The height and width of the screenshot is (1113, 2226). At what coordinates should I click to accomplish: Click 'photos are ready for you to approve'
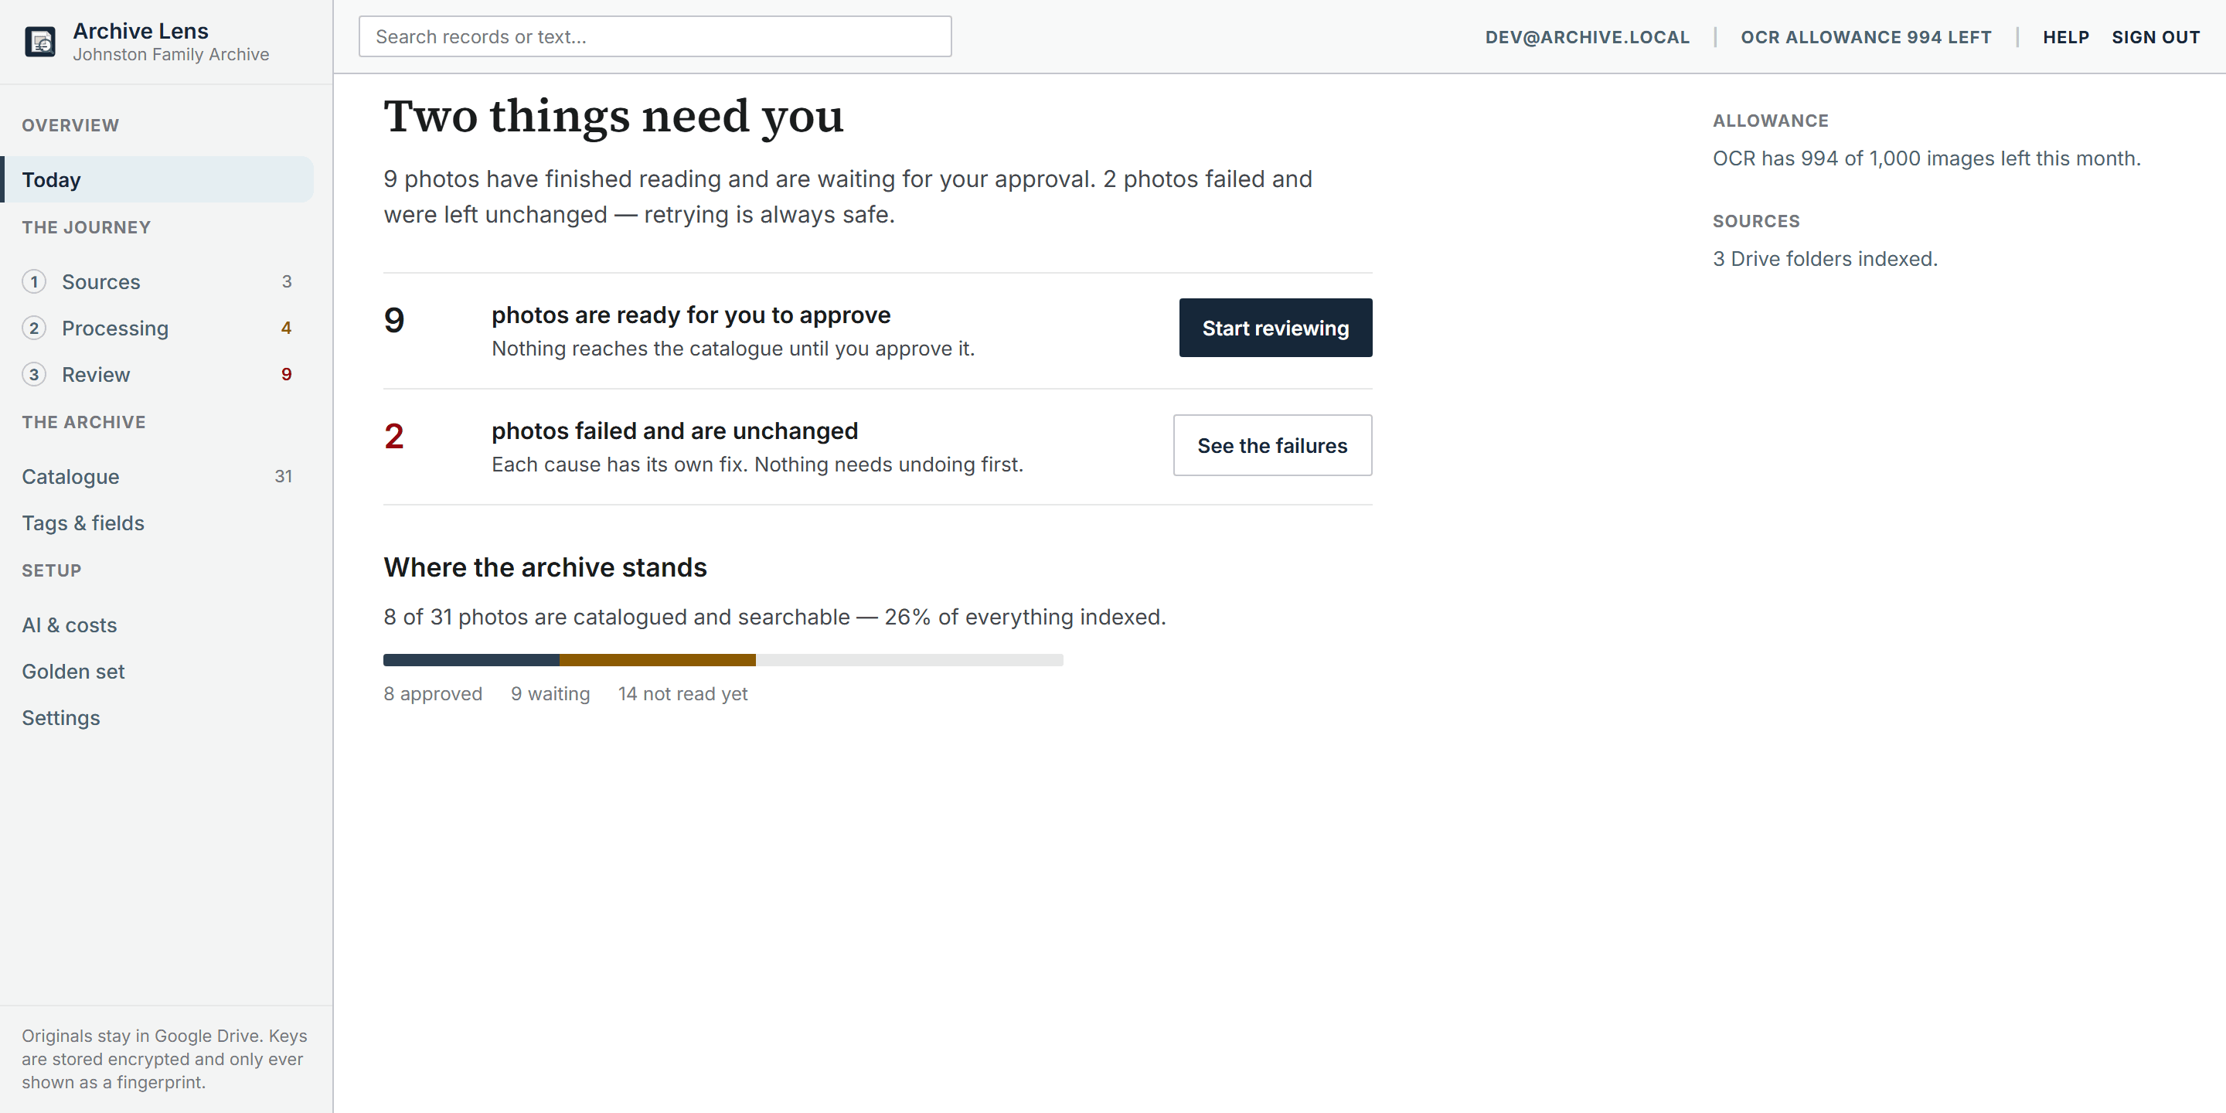(x=690, y=315)
